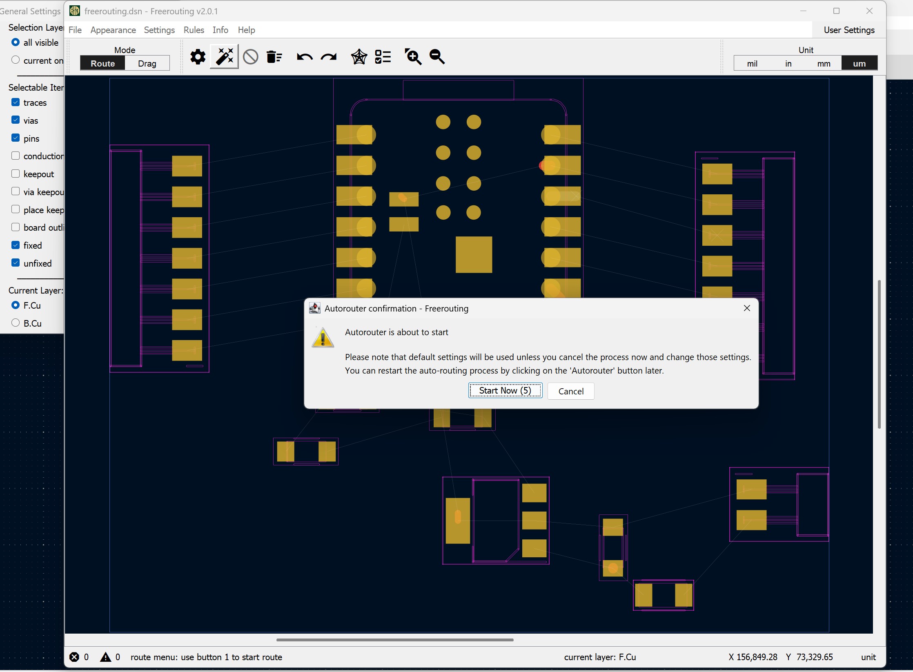
Task: Toggle the vias checkbox in Selectable Items
Action: click(x=16, y=120)
